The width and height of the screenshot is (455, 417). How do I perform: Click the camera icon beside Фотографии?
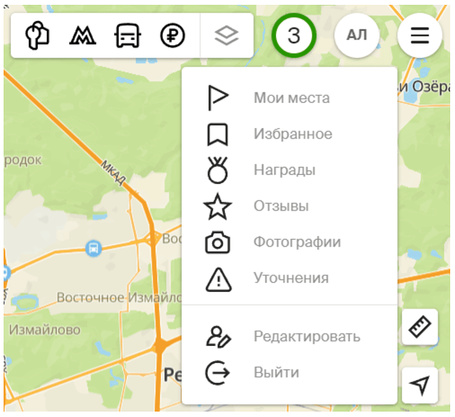click(218, 242)
